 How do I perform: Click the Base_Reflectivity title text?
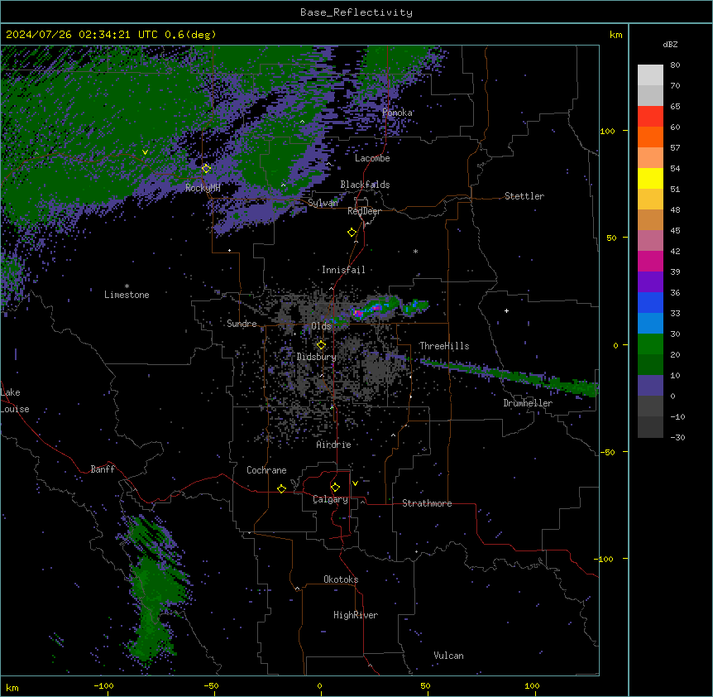(x=356, y=12)
